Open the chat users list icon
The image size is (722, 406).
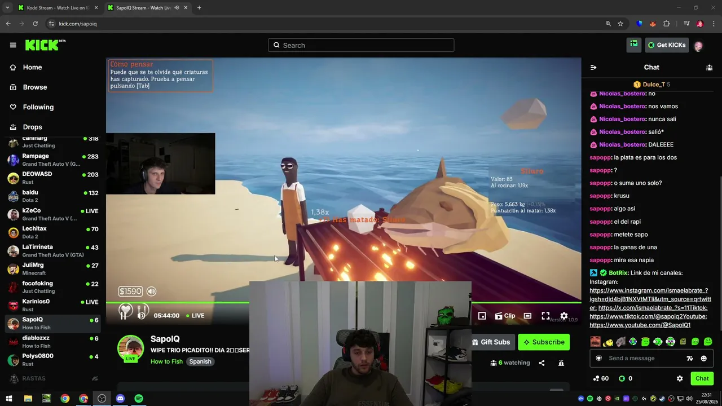click(709, 67)
